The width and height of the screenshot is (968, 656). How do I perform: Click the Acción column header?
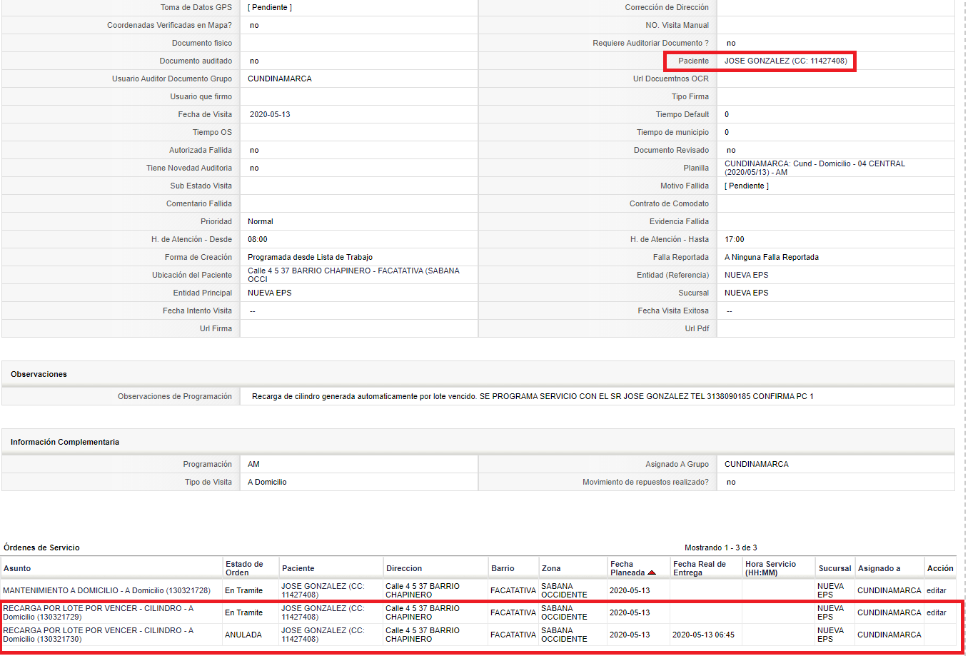[940, 568]
